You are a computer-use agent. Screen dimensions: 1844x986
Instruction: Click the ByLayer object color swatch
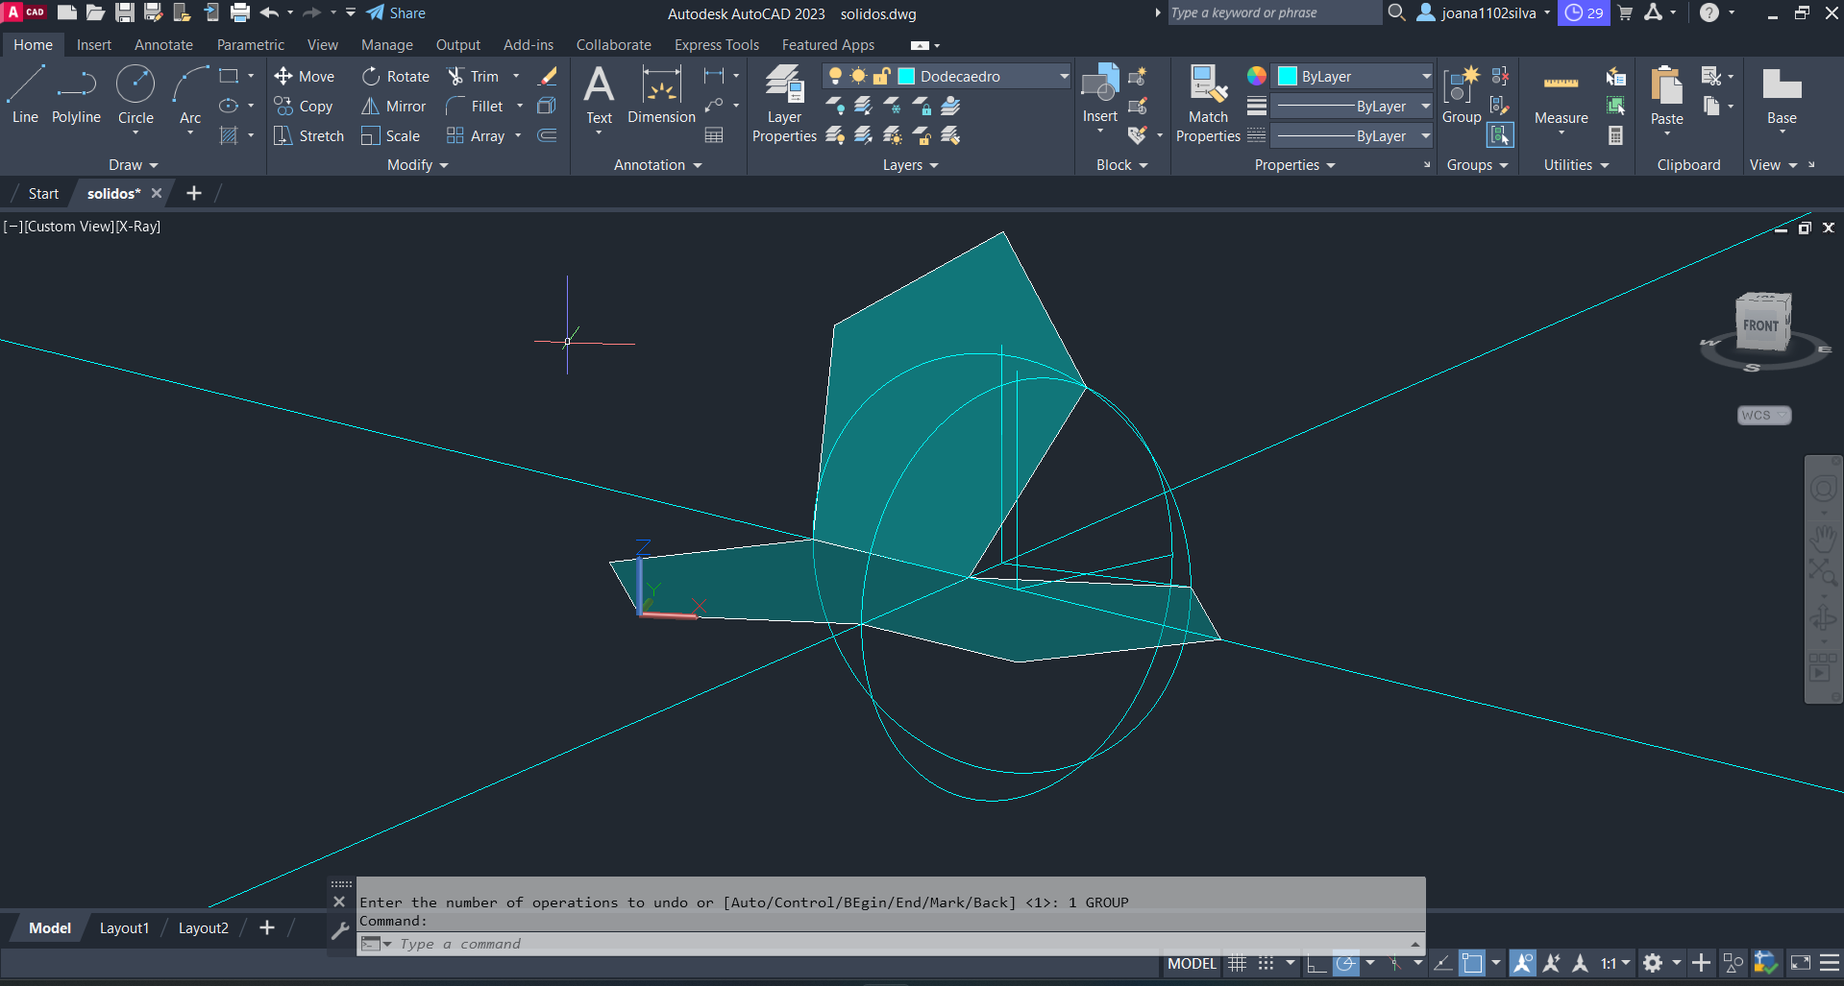[1288, 77]
